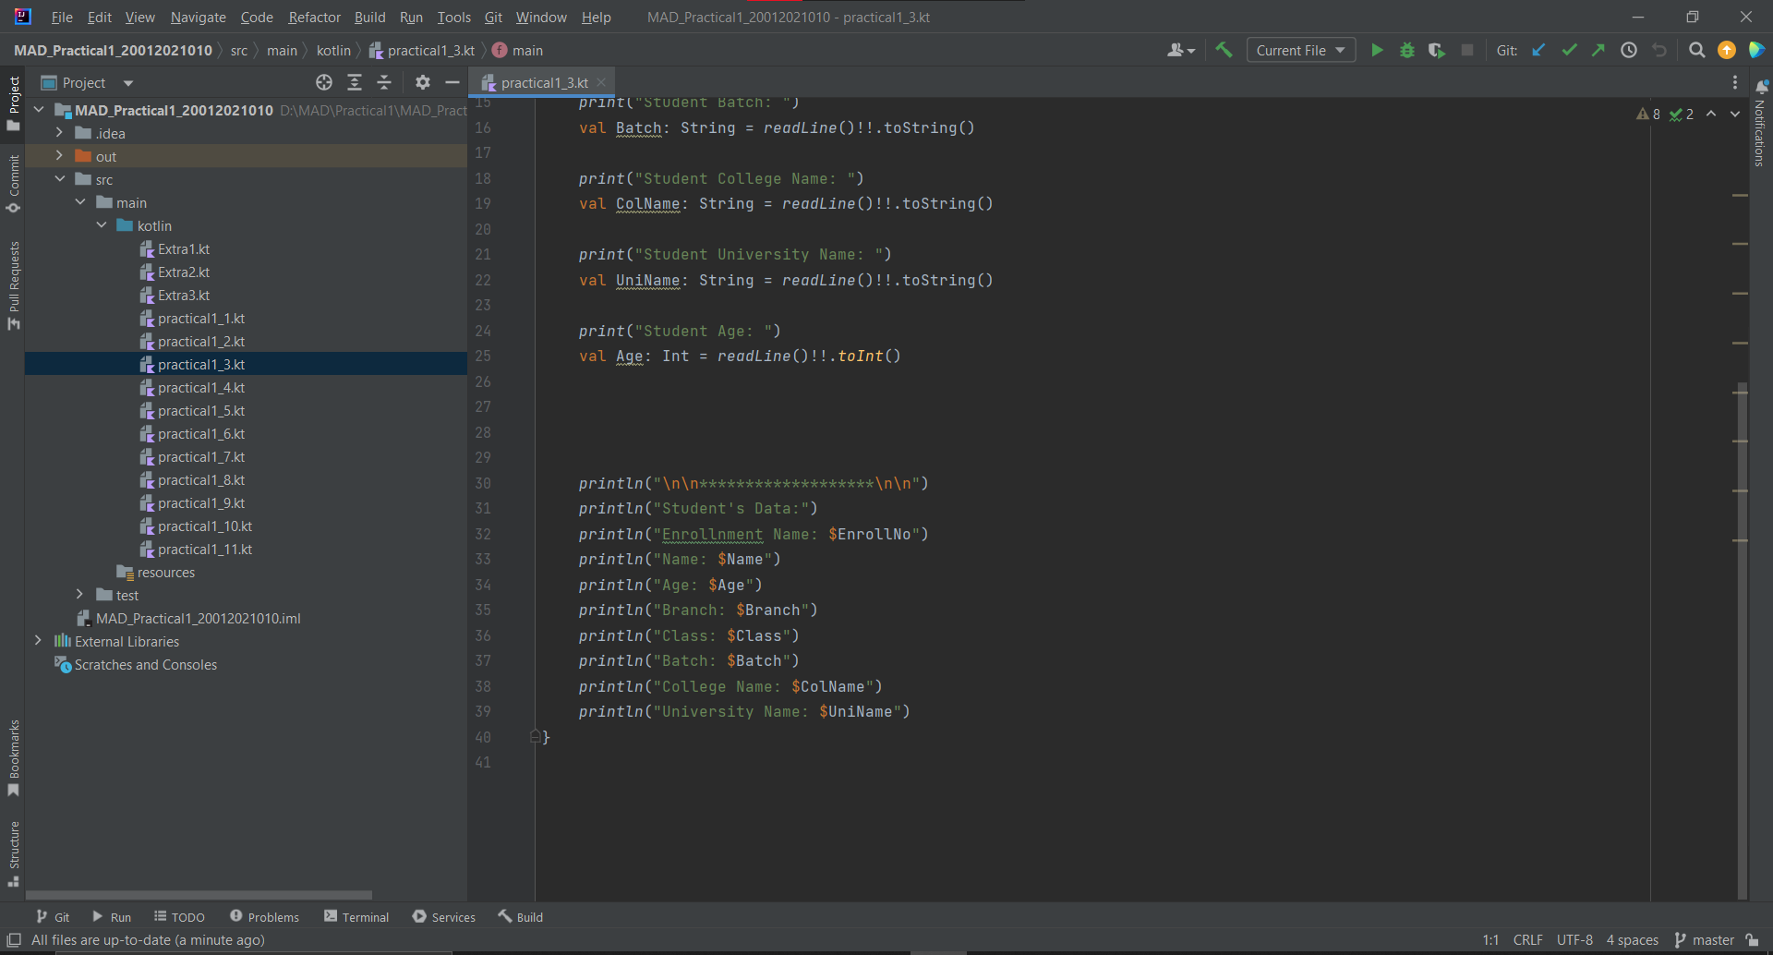Screen dimensions: 1773x955
Task: Toggle the Pull Requests sidebar tab
Action: point(14,285)
